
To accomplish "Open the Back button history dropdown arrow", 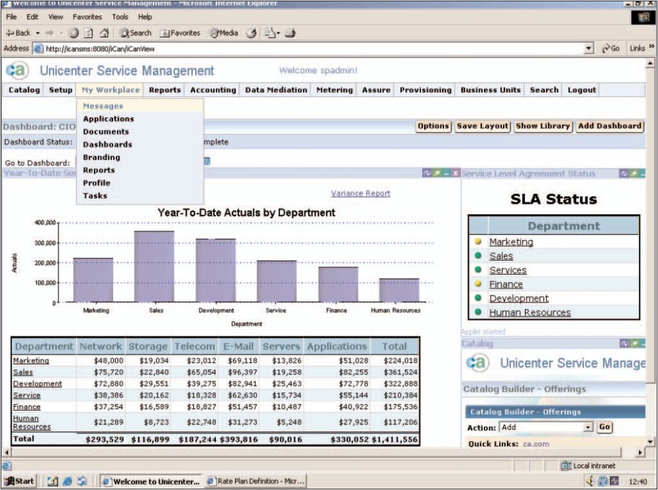I will click(x=38, y=33).
